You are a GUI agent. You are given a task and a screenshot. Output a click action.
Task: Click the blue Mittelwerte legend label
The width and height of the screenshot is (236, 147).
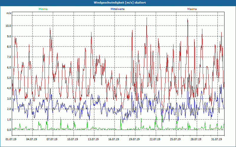click(x=117, y=9)
